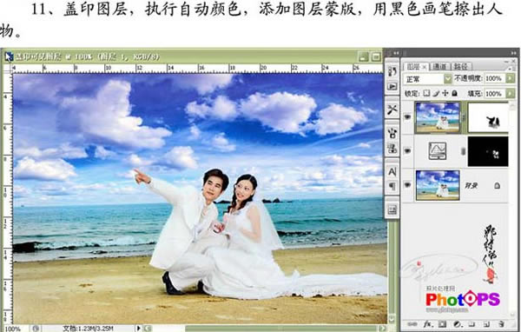Click the layer style fx icon
This screenshot has height=332, width=521.
(x=427, y=324)
